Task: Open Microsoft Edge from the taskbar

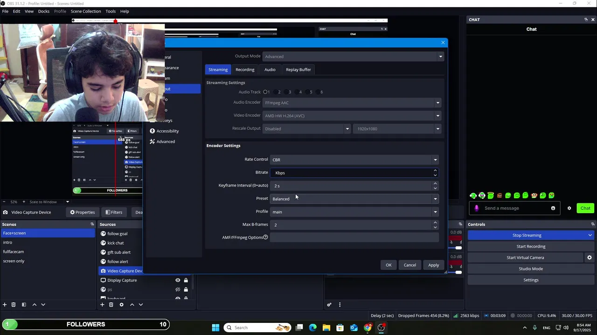Action: [x=312, y=328]
